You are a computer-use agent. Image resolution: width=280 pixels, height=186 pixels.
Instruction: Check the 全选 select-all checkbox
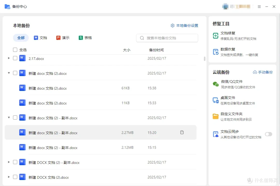tap(15, 50)
